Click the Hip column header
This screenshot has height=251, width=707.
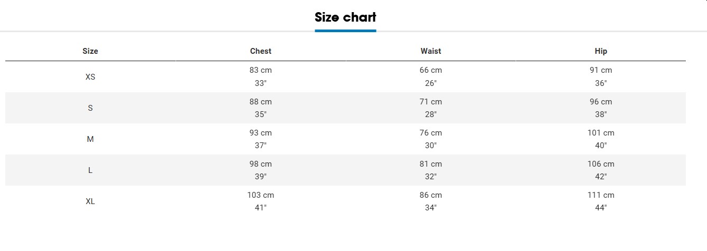pos(601,51)
